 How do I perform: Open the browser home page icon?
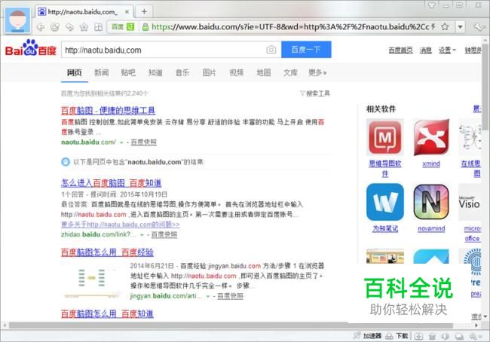click(84, 27)
